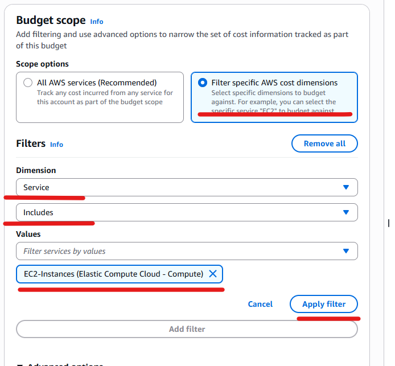This screenshot has height=366, width=395.
Task: Open the Includes operator dropdown
Action: click(187, 212)
